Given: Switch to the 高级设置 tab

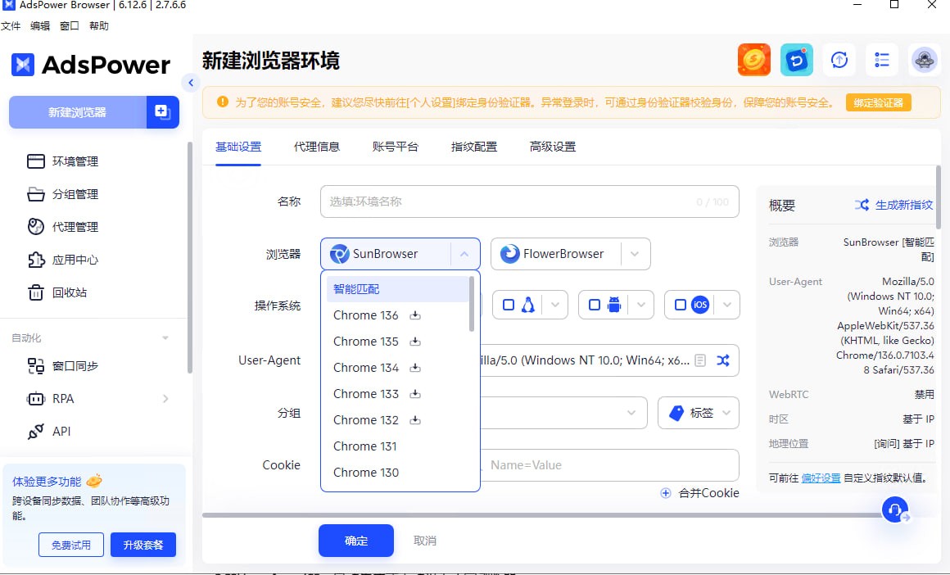Looking at the screenshot, I should 553,147.
